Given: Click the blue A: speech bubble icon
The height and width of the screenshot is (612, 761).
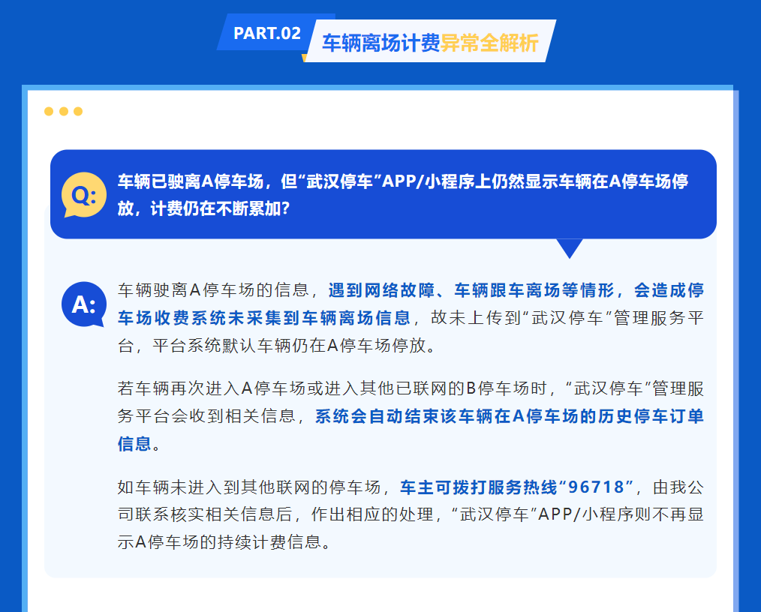Looking at the screenshot, I should [84, 304].
